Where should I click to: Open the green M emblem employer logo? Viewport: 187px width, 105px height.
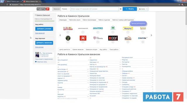pyautogui.click(x=113, y=28)
